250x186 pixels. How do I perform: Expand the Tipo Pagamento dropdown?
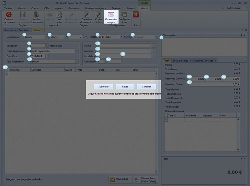(x=77, y=61)
